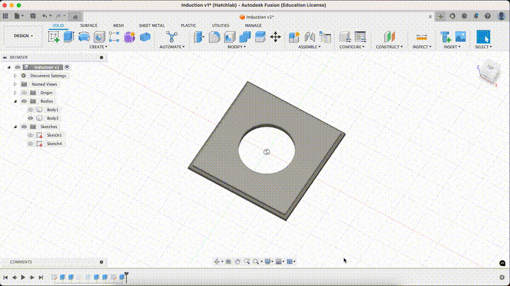Play the timeline history

click(x=23, y=278)
